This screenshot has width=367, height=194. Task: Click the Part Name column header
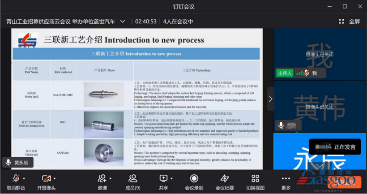click(32, 70)
